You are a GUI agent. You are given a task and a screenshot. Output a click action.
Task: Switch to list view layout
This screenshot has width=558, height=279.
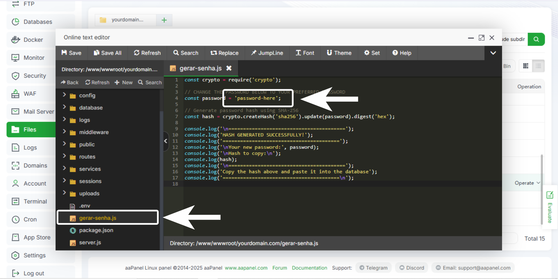538,66
